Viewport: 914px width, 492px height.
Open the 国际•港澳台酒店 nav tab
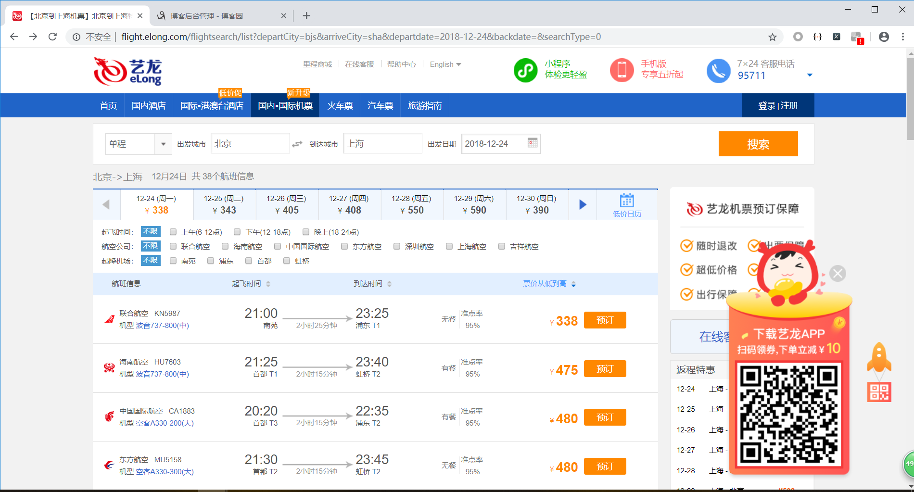[x=212, y=106]
